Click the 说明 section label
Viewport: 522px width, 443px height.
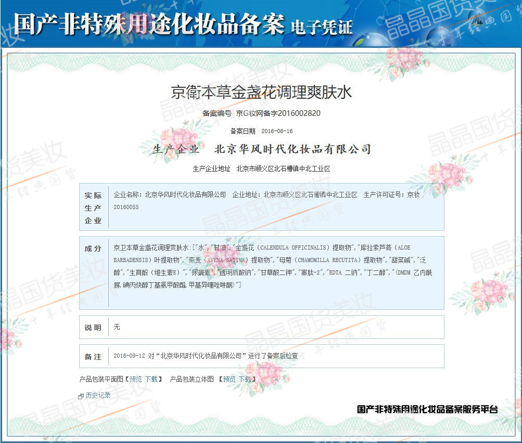click(x=93, y=328)
